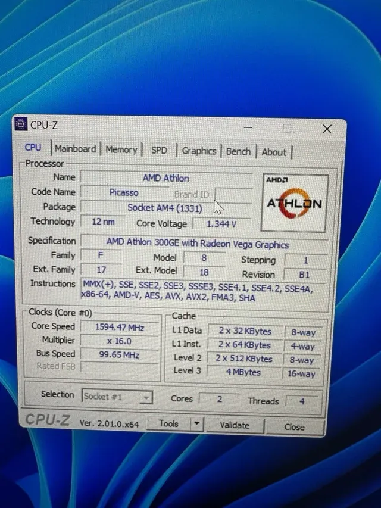Click the Ext. Model value '18'

pyautogui.click(x=204, y=272)
